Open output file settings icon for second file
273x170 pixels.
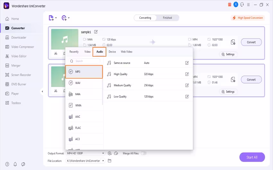233,80
